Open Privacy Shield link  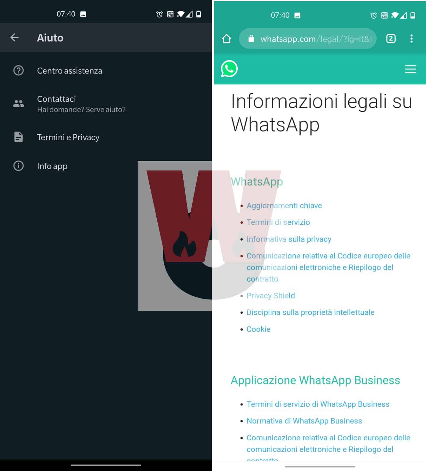click(271, 296)
